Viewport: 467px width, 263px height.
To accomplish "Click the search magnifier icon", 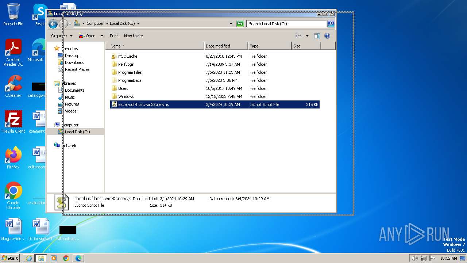I will 331,24.
